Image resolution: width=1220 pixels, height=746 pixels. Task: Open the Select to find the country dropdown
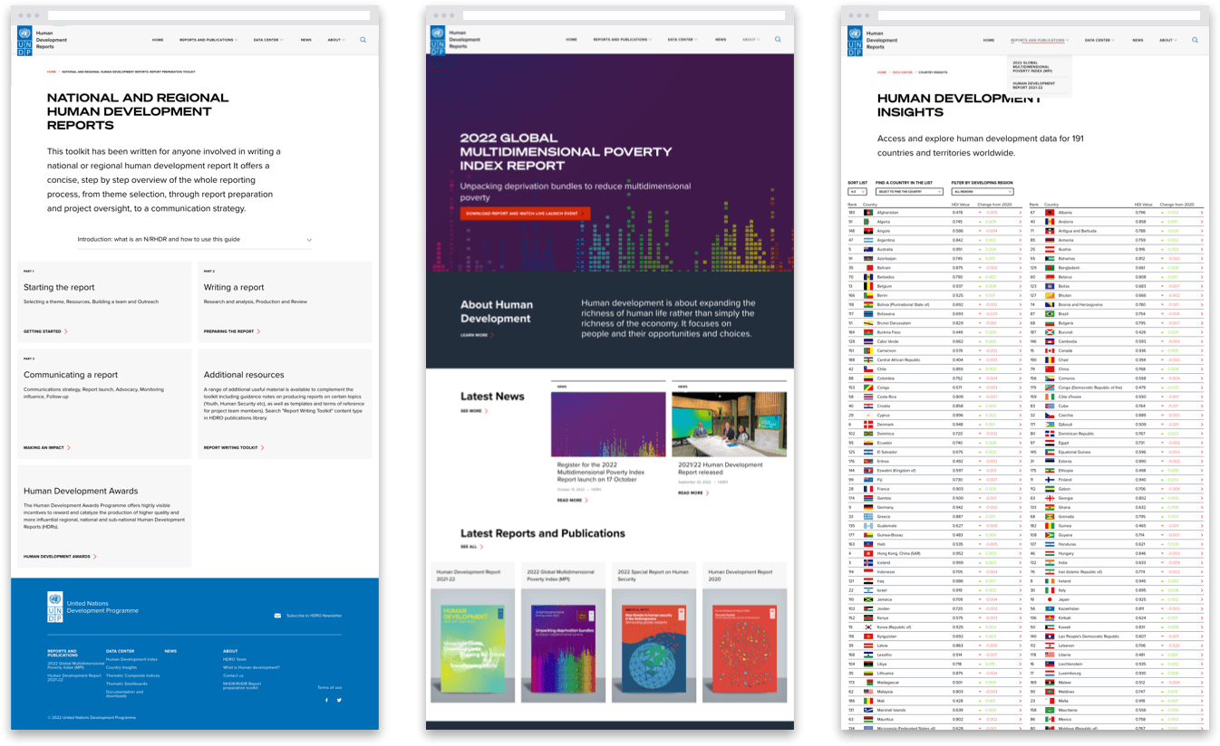pyautogui.click(x=909, y=192)
